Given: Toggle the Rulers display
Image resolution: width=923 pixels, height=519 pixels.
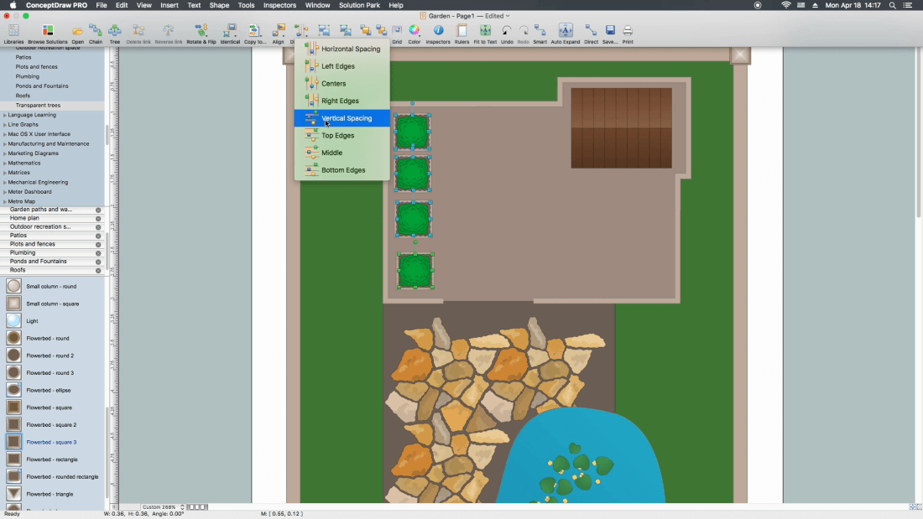Looking at the screenshot, I should (x=461, y=33).
